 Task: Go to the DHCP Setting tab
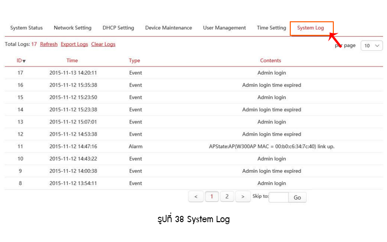(x=118, y=28)
